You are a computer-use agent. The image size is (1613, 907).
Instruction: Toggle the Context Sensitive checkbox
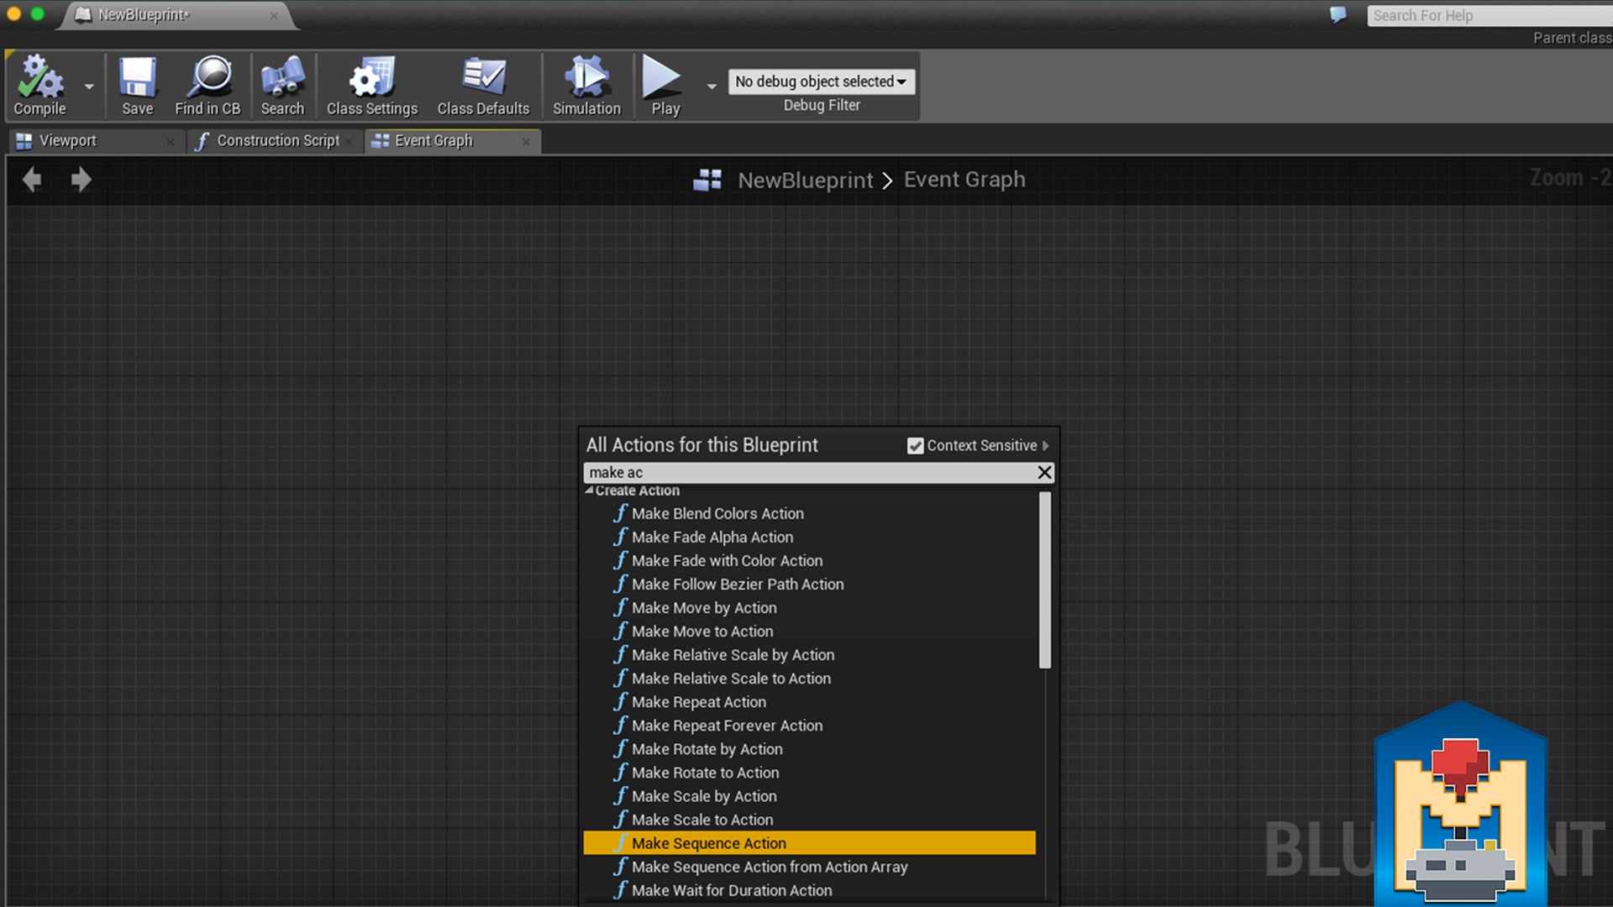click(915, 445)
